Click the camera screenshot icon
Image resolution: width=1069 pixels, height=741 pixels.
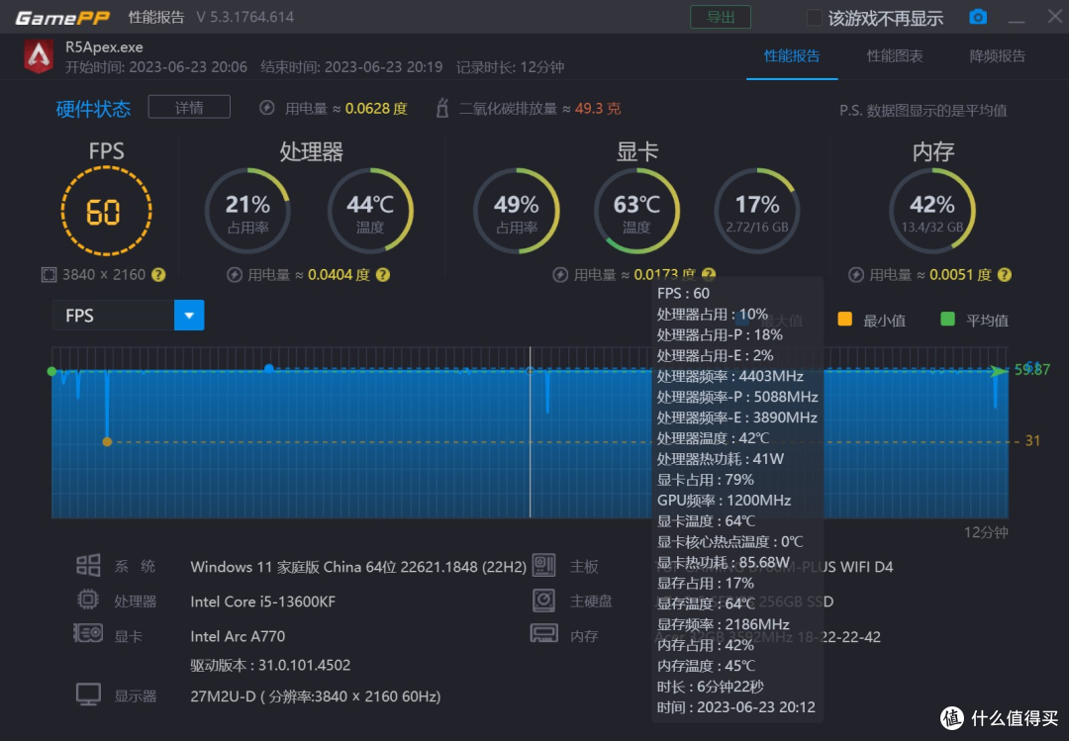point(978,17)
